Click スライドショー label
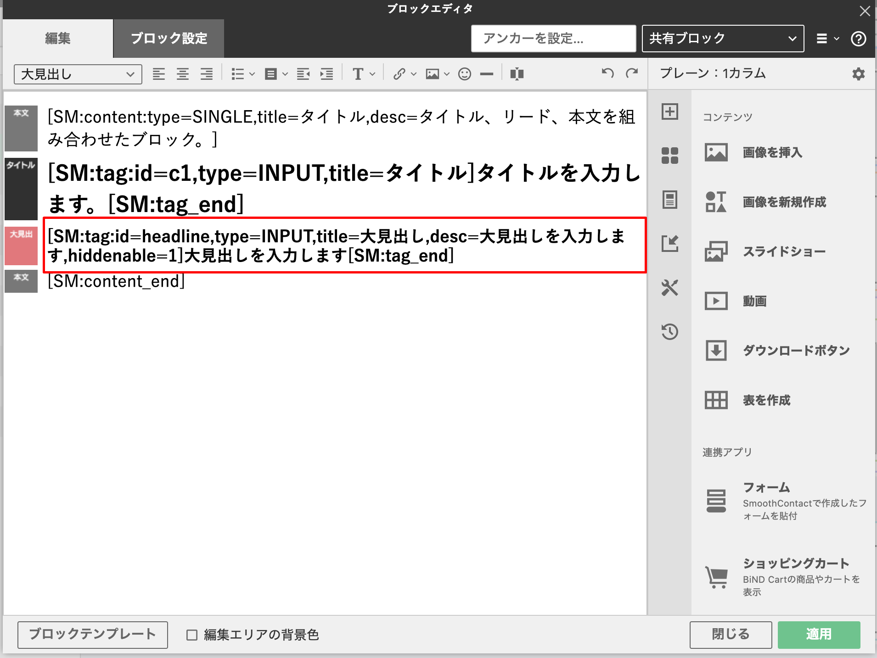Viewport: 877px width, 658px height. pyautogui.click(x=784, y=251)
